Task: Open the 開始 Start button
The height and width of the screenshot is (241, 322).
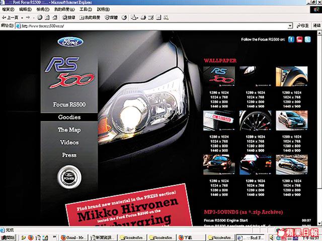Action: click(x=8, y=237)
